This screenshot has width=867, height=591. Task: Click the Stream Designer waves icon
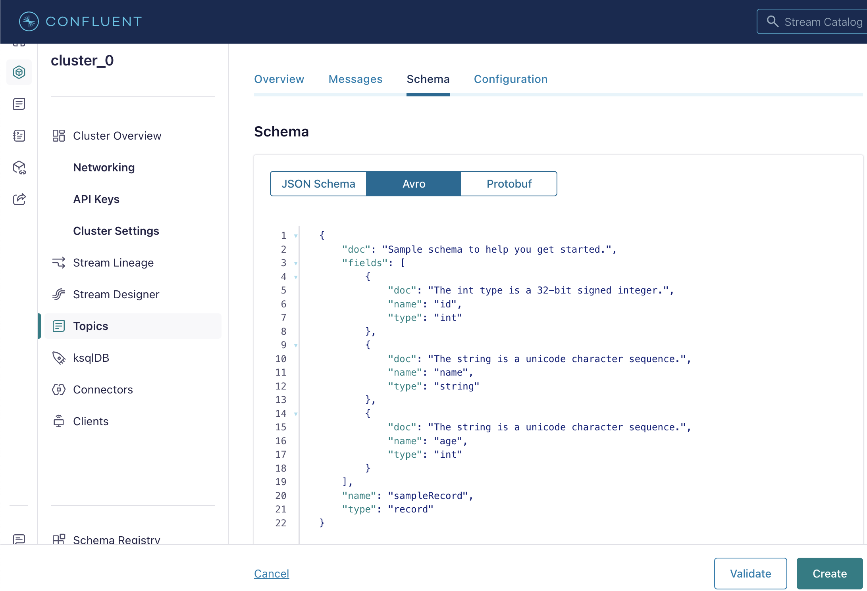pos(59,294)
